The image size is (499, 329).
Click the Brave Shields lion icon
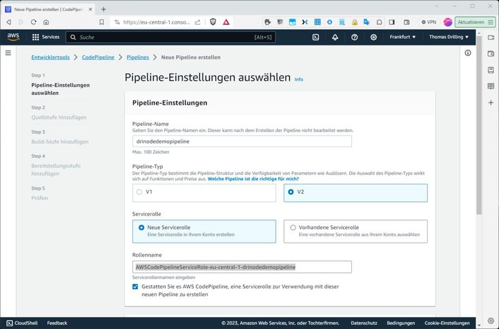pyautogui.click(x=213, y=22)
